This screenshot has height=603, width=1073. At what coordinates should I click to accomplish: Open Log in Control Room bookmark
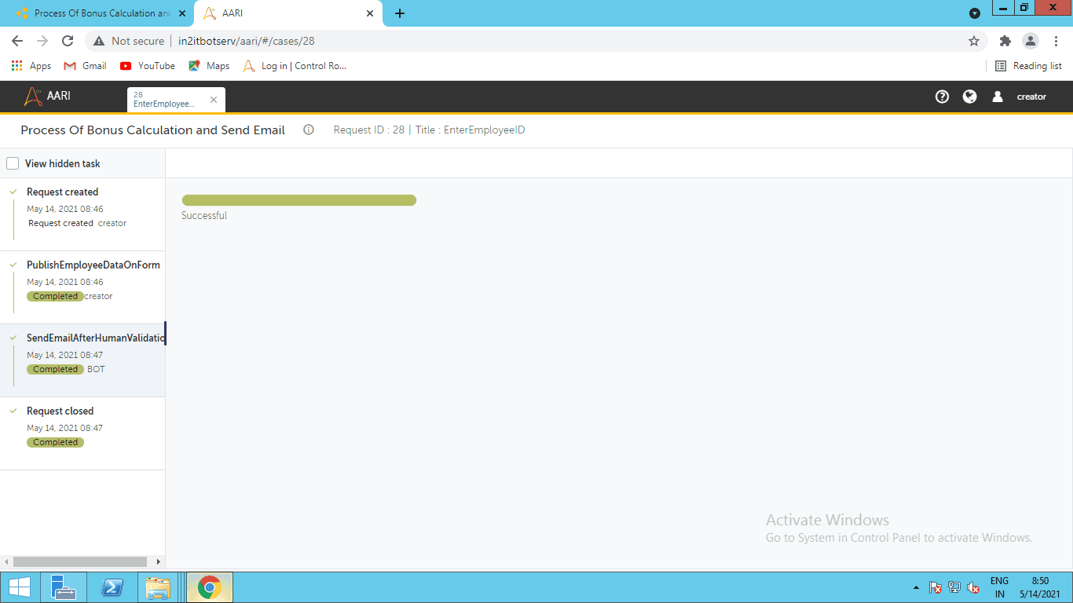click(x=295, y=66)
